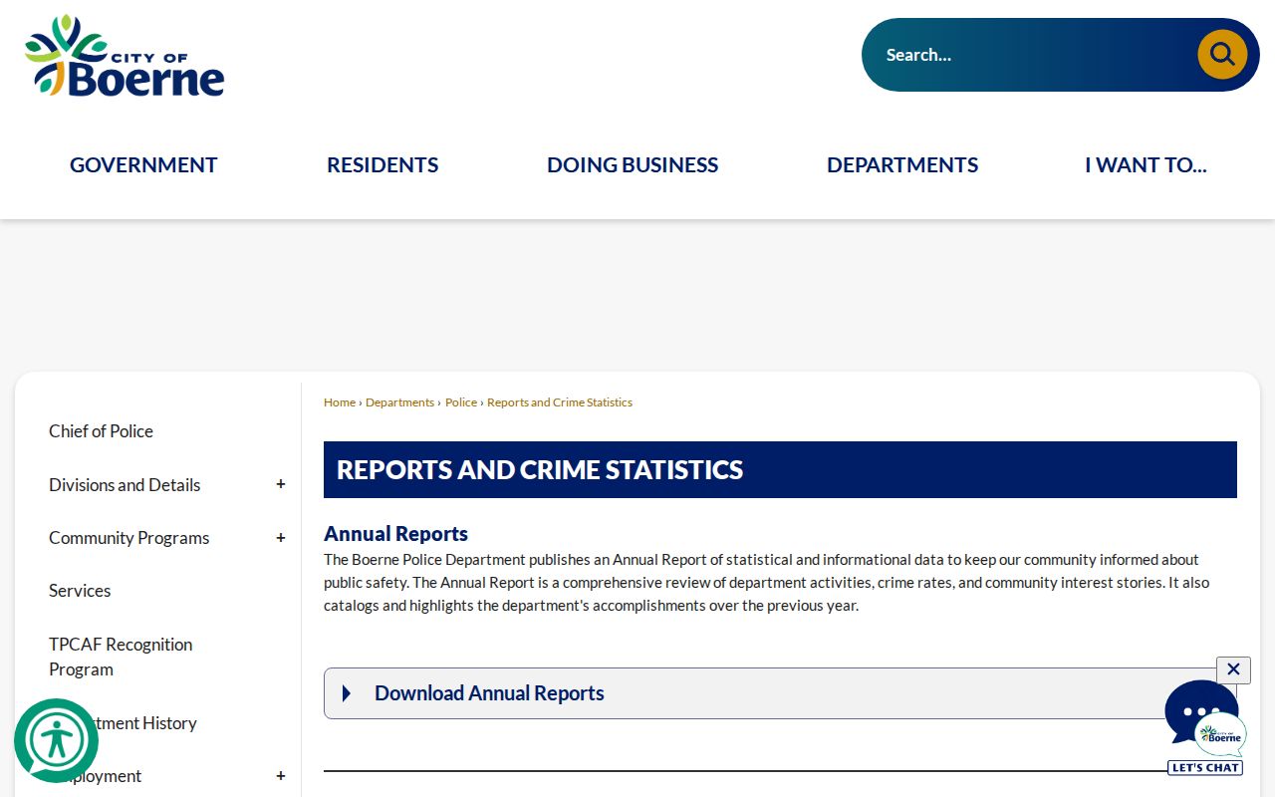
Task: Expand Community Programs plus sign
Action: [x=281, y=538]
